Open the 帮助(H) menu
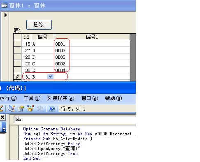This screenshot has height=162, width=200. [114, 98]
